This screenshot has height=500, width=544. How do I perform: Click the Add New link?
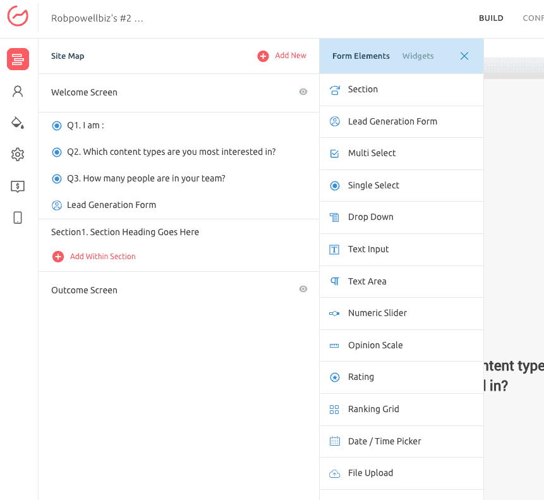[x=291, y=55]
